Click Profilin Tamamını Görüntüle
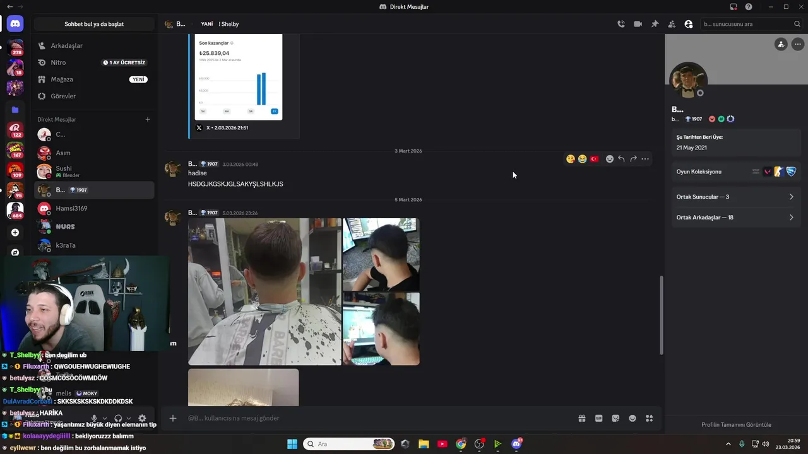The height and width of the screenshot is (454, 808). point(736,424)
